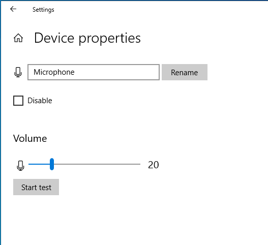Click the Volume section heading
The width and height of the screenshot is (268, 245).
[30, 138]
